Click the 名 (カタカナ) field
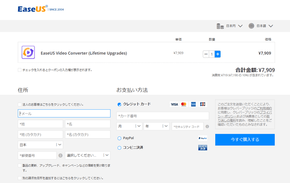Viewport: 290px width, 183px height. (87, 135)
